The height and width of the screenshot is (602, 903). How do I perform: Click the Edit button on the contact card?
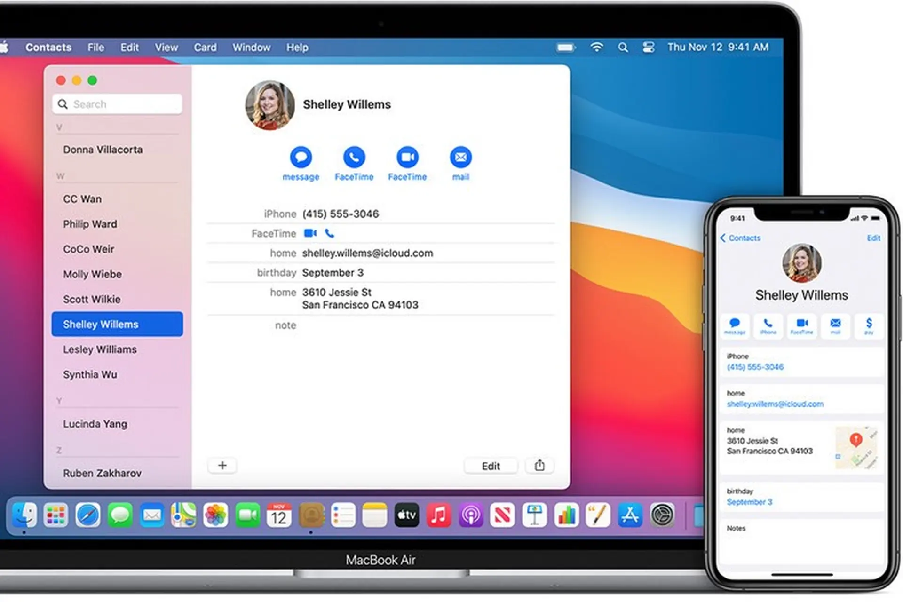(491, 466)
